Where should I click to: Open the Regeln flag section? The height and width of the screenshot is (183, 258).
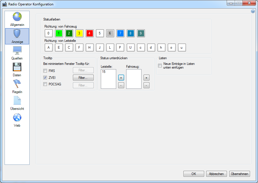(x=17, y=87)
